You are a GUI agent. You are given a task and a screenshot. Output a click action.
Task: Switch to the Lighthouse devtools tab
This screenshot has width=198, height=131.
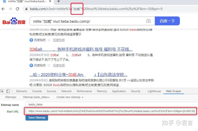(154, 91)
